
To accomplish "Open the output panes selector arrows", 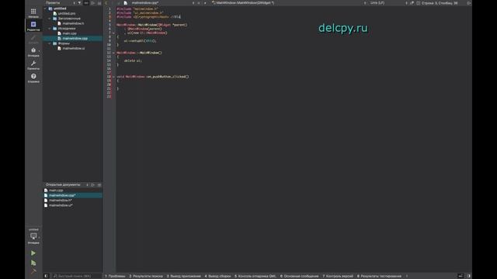I will point(407,276).
